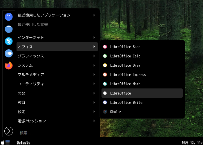Open the 設定 category

(x=57, y=112)
